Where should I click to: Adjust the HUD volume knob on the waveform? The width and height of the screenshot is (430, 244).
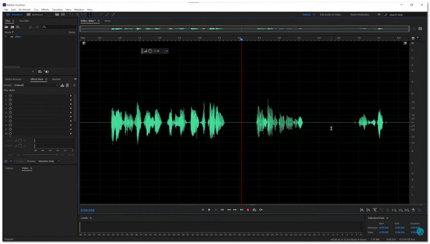coord(150,51)
